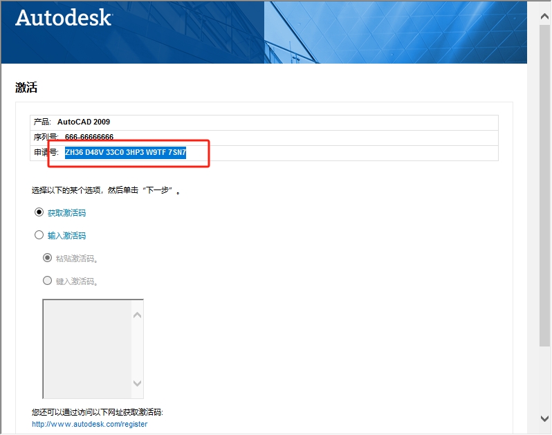Click the 激活 page heading
The width and height of the screenshot is (552, 435).
point(26,88)
